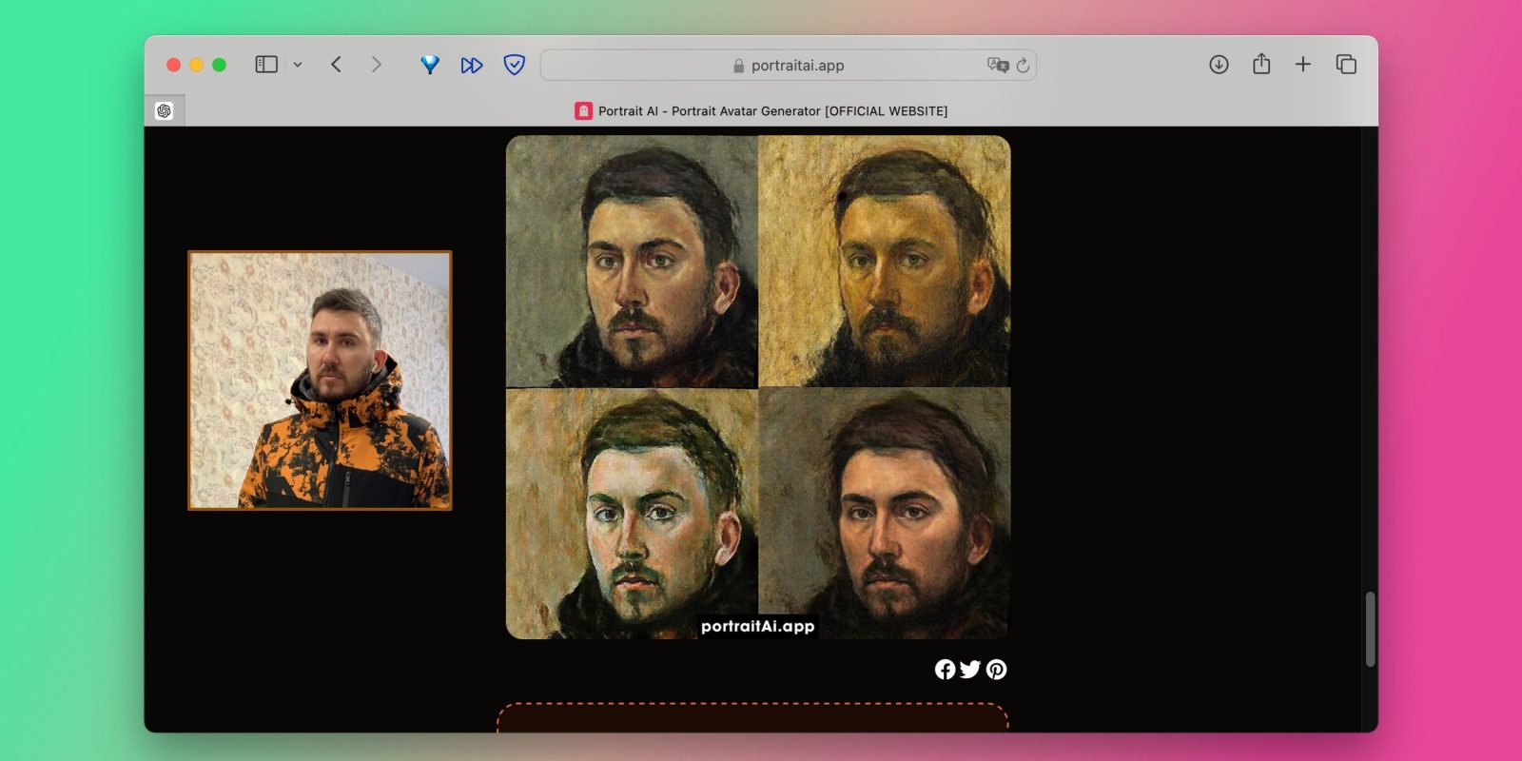This screenshot has height=761, width=1522.
Task: Click the fast-forward extension icon
Action: point(472,65)
